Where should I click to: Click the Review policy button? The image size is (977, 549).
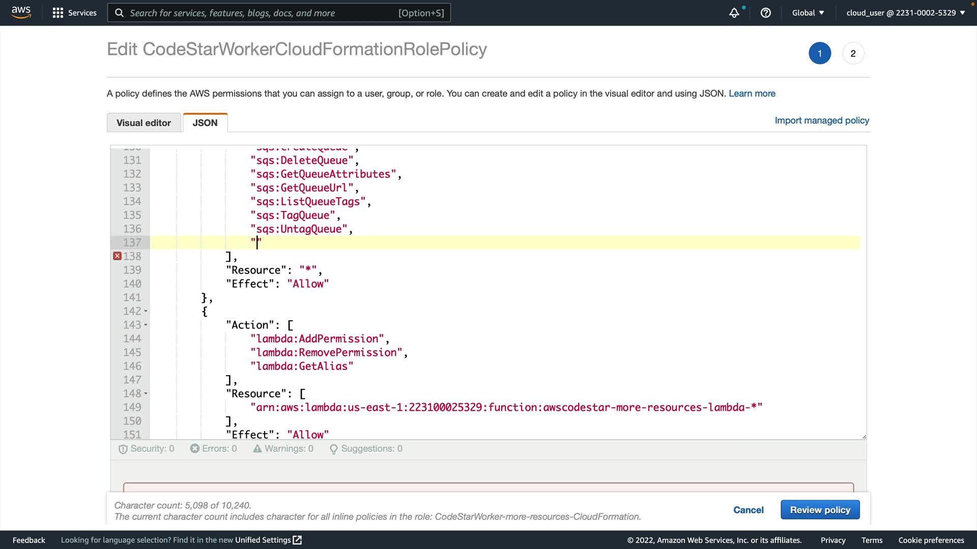[820, 510]
